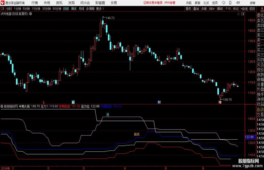The width and height of the screenshot is (264, 170).
Task: Open the customer service headset icon
Action: pos(223,3)
